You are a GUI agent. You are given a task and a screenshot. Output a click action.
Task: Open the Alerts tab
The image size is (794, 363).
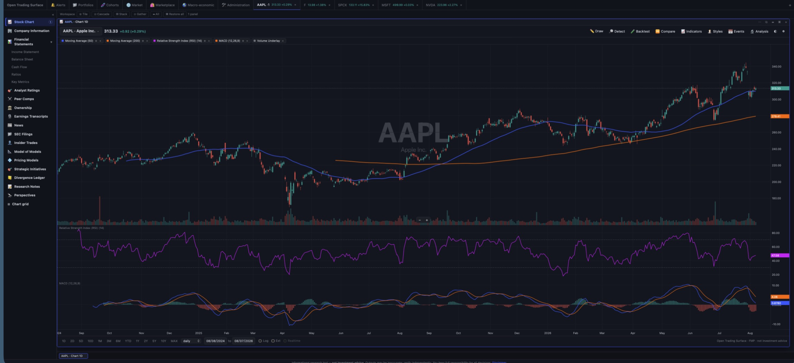click(58, 5)
